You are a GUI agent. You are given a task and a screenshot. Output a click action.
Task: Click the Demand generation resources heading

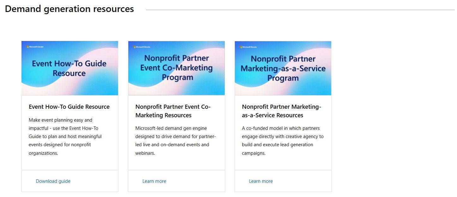click(x=69, y=9)
